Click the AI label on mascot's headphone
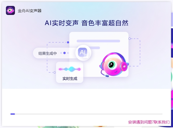Viewport: 173px width, 128px height. click(x=124, y=66)
